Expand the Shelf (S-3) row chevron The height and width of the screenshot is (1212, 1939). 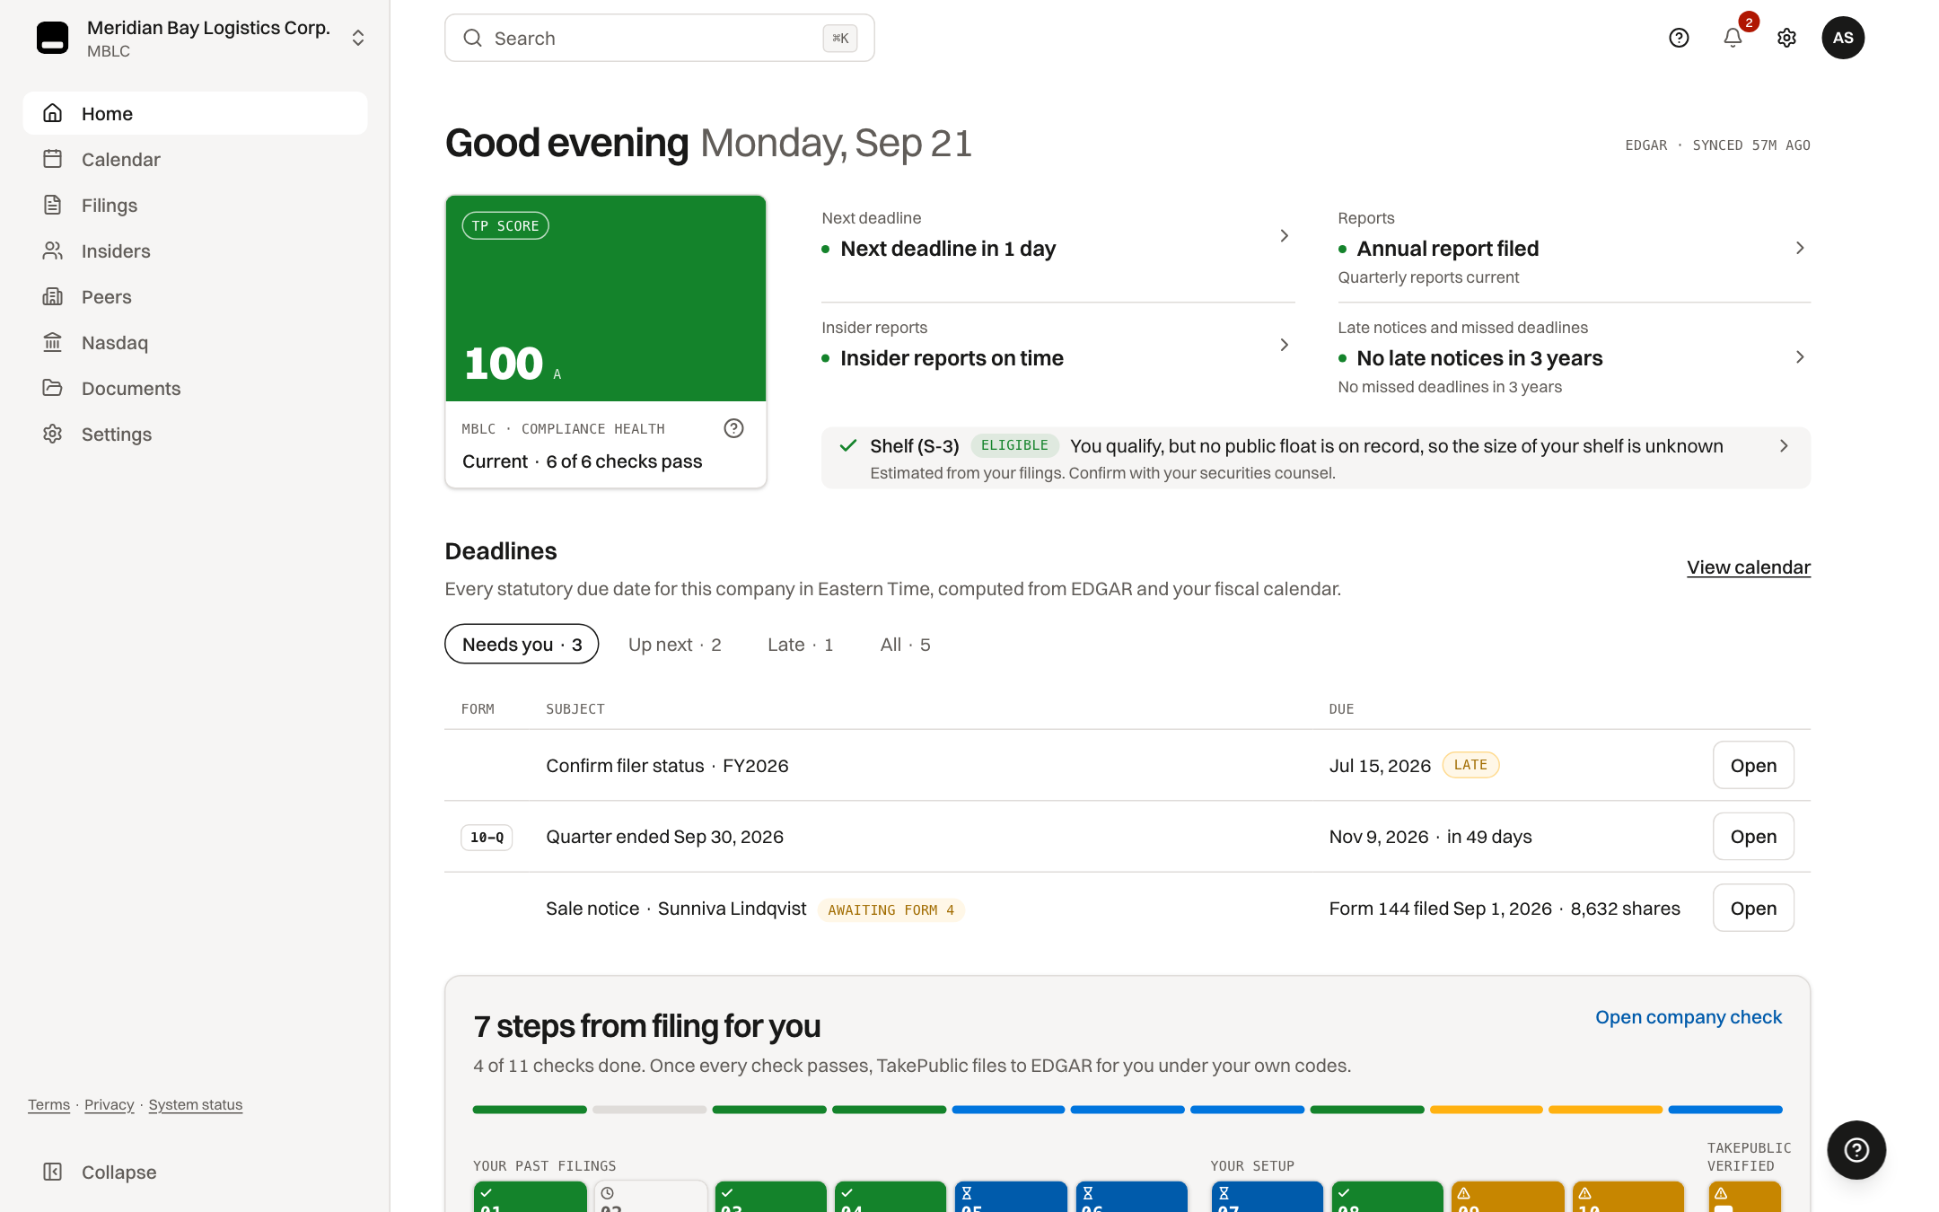[x=1784, y=446]
